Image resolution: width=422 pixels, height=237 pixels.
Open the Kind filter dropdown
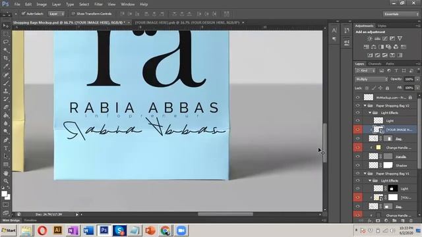[365, 70]
